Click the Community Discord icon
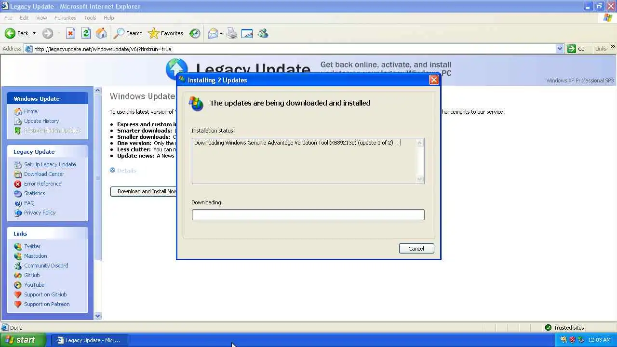Image resolution: width=617 pixels, height=347 pixels. (18, 266)
